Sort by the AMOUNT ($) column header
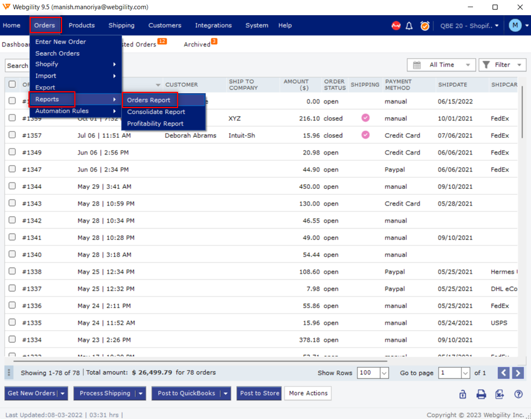531x419 pixels. coord(296,84)
